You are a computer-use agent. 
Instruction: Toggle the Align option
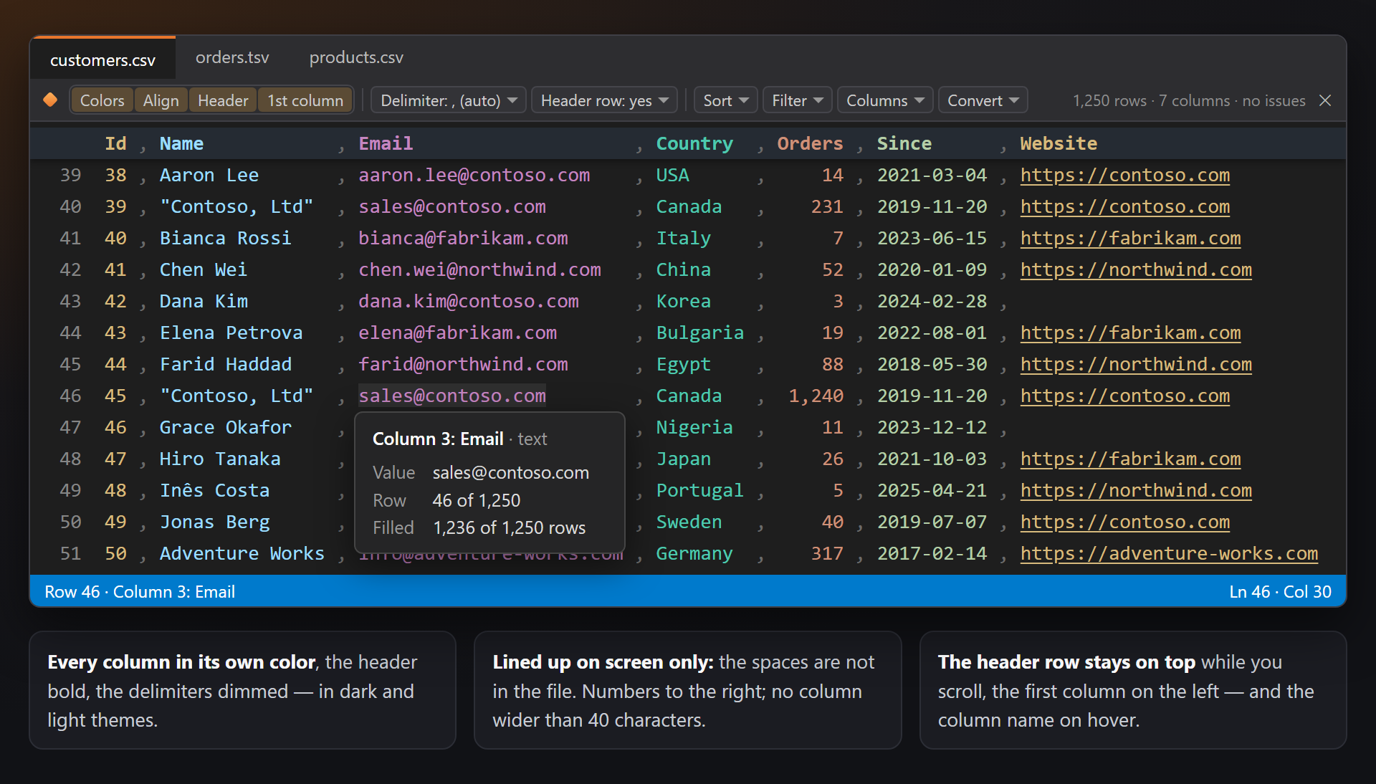coord(161,100)
